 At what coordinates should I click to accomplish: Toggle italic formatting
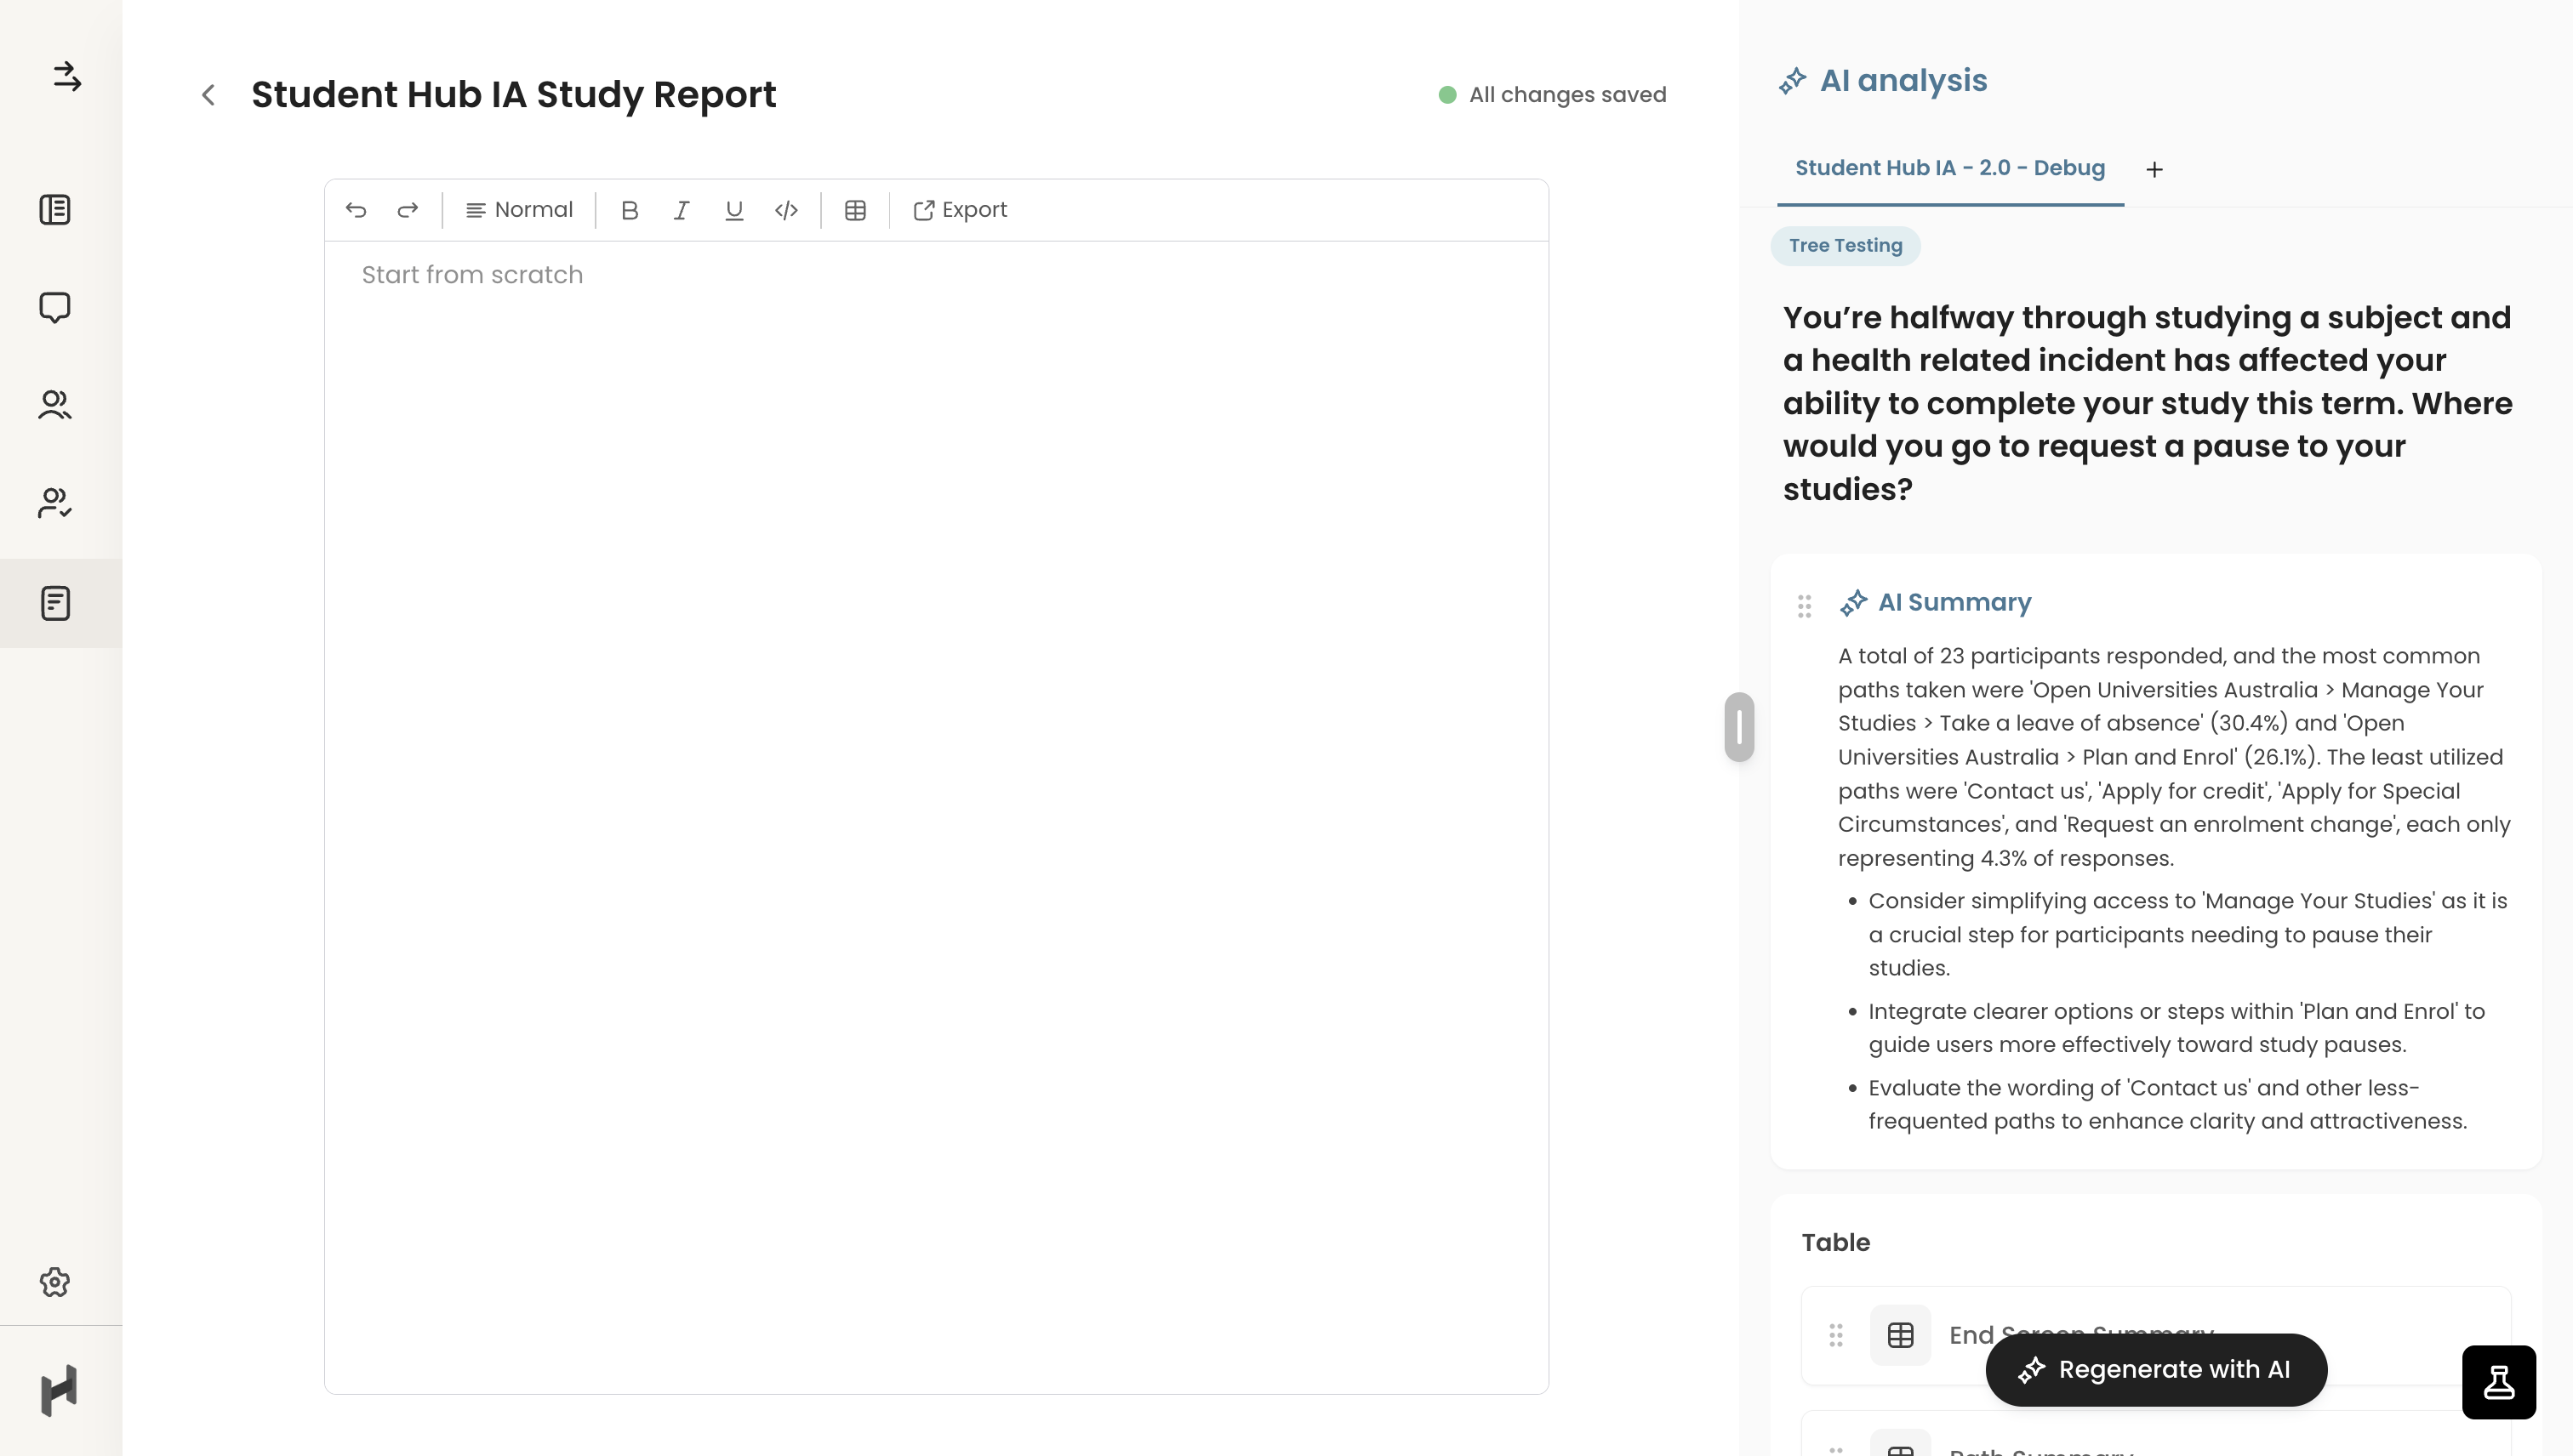[682, 210]
